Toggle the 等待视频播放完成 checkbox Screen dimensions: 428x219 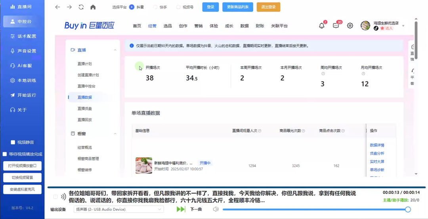pyautogui.click(x=5, y=154)
